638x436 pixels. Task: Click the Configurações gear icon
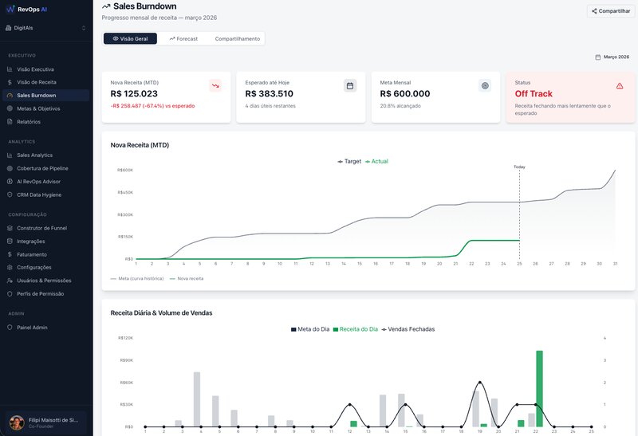(10, 267)
